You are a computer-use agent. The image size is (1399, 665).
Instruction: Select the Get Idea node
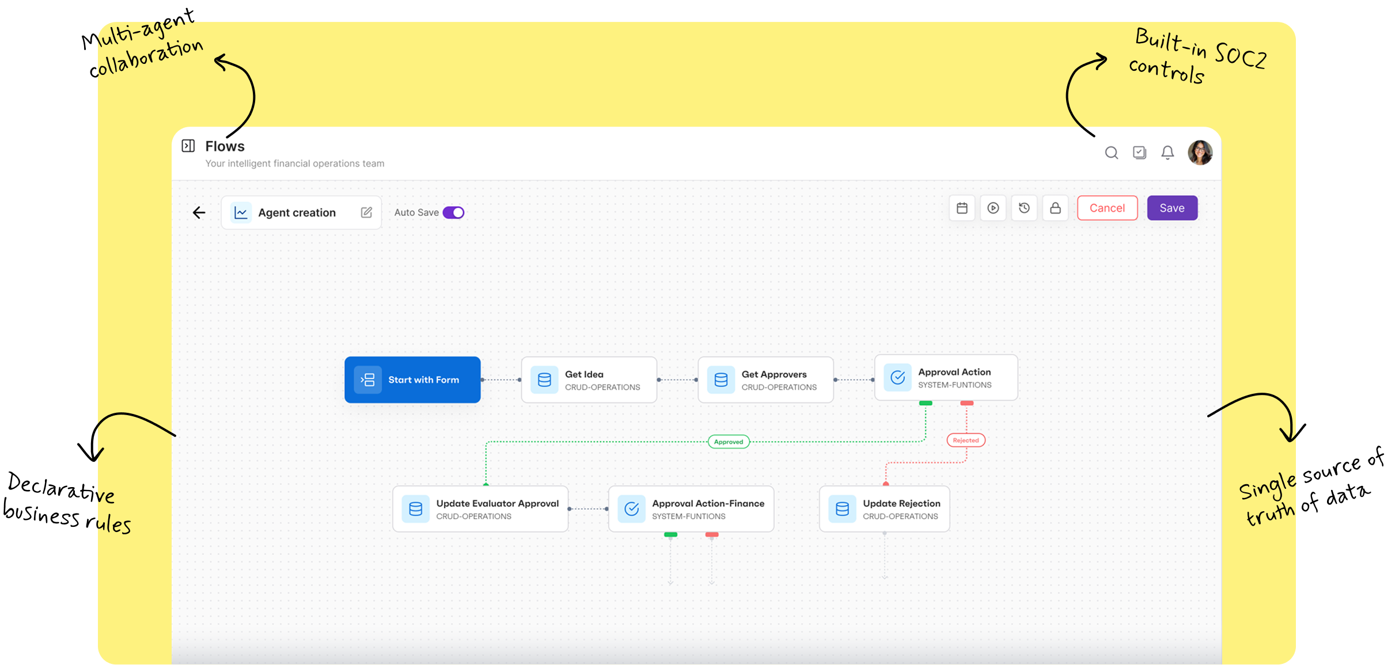coord(589,379)
